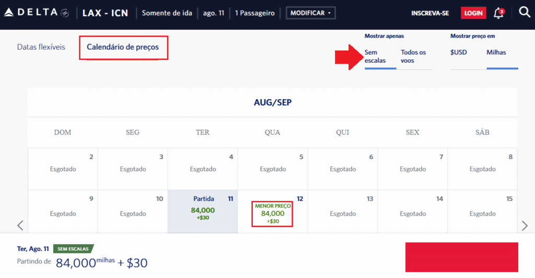Click the INSCREVA-SE link
This screenshot has width=535, height=278.
(x=430, y=13)
